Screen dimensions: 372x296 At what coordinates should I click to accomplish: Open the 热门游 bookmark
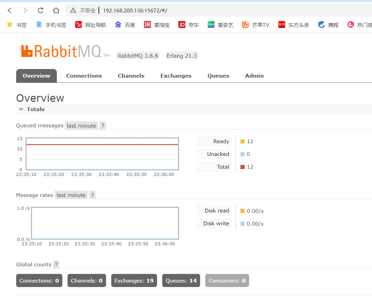(x=359, y=25)
